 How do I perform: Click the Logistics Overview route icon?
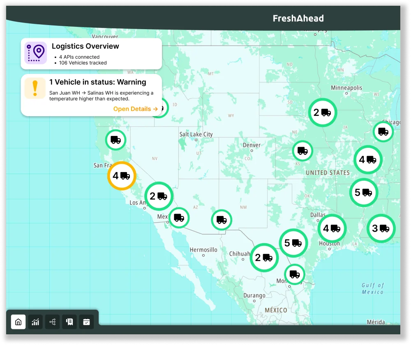pos(35,53)
